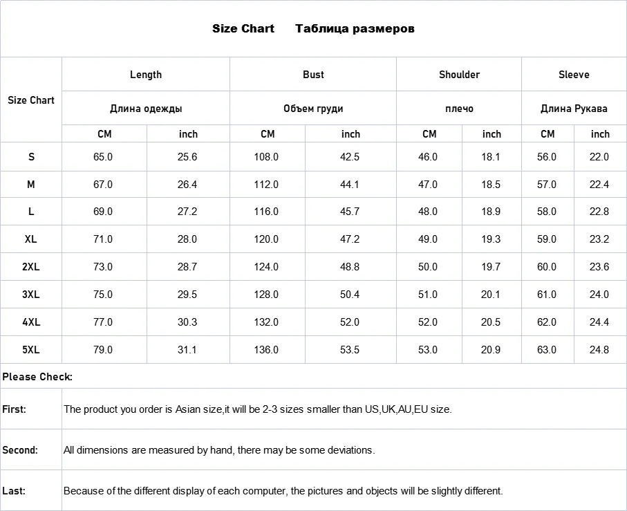627x511 pixels.
Task: Click the Asian size note text
Action: [x=257, y=409]
